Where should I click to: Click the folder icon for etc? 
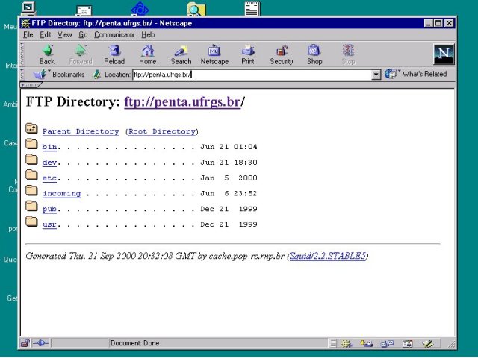click(31, 175)
